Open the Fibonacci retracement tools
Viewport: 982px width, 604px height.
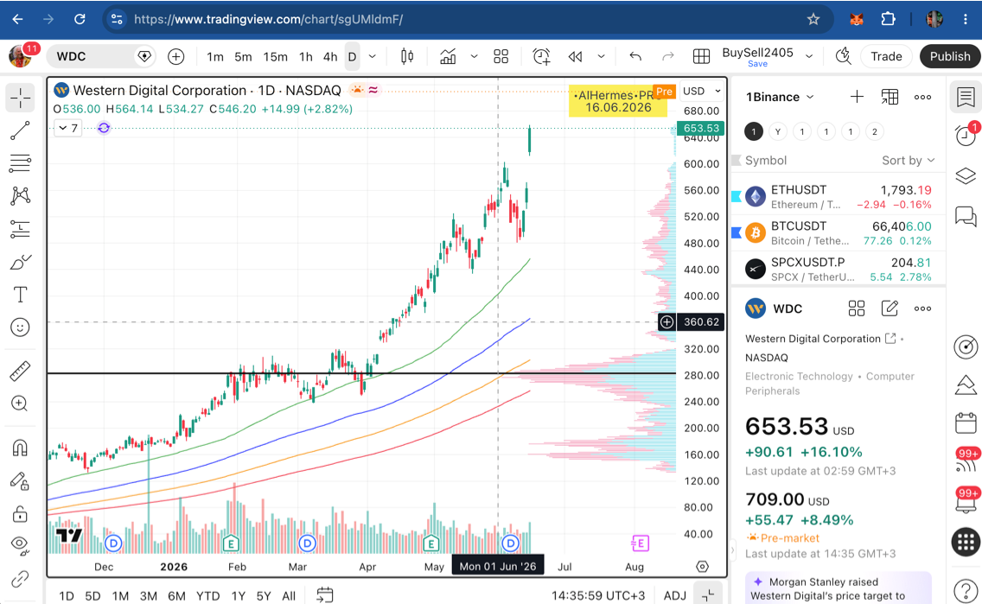pos(20,163)
